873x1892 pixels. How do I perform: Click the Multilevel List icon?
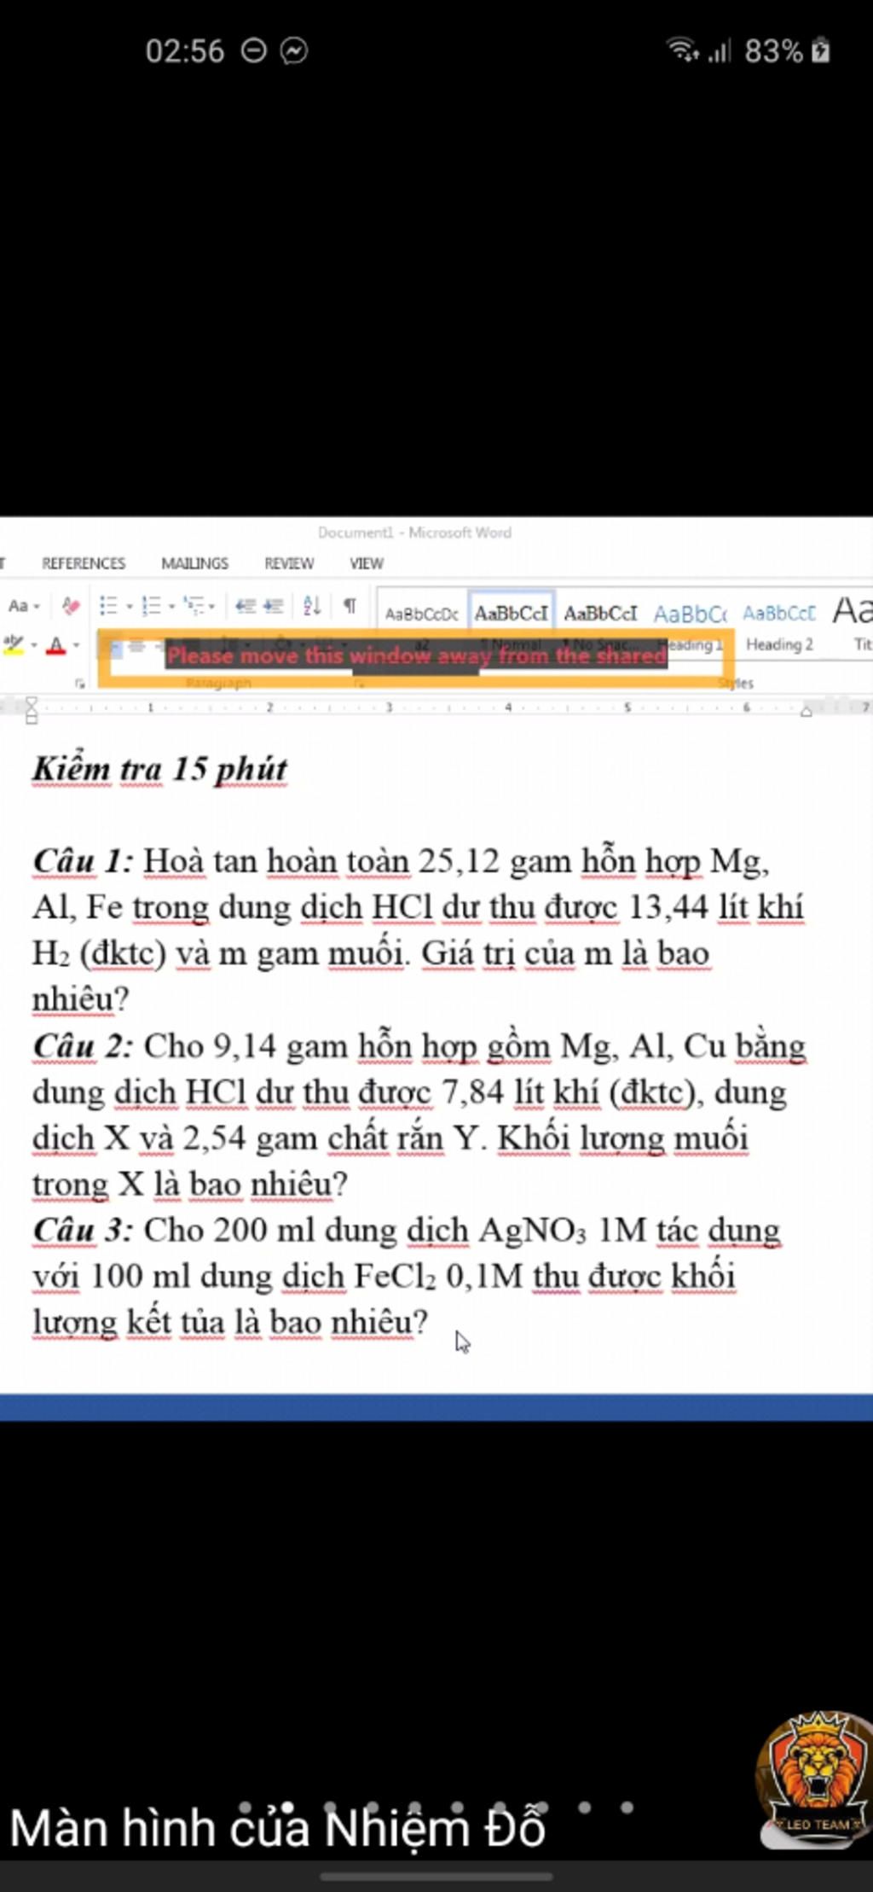(x=194, y=606)
